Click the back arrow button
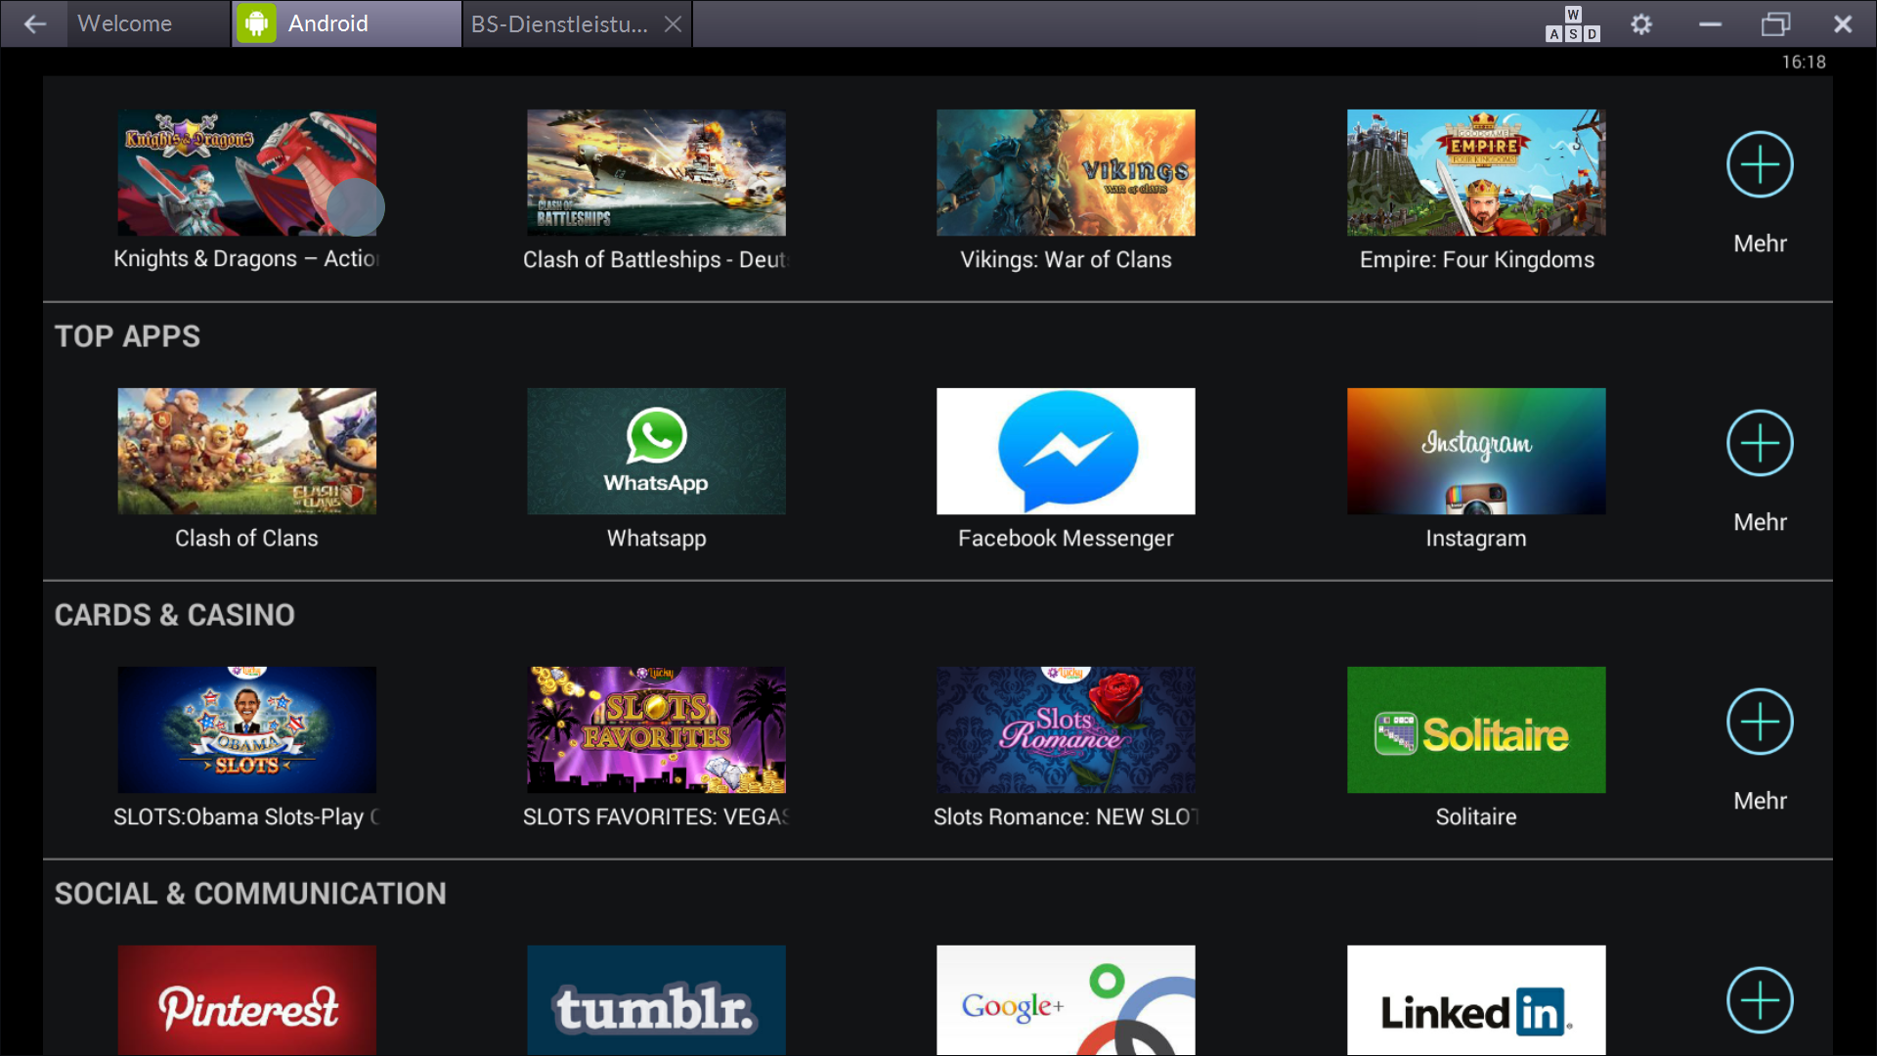The height and width of the screenshot is (1056, 1877). point(35,24)
